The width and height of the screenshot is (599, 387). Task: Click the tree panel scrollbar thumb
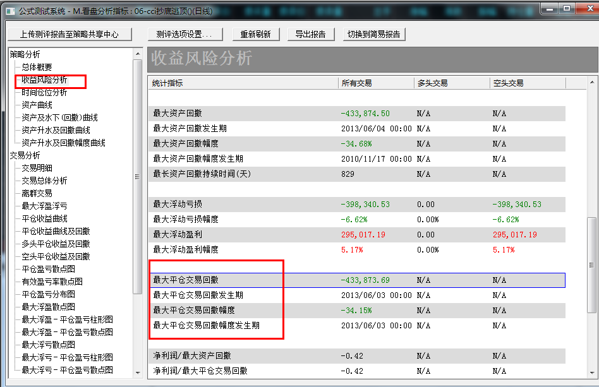click(138, 176)
